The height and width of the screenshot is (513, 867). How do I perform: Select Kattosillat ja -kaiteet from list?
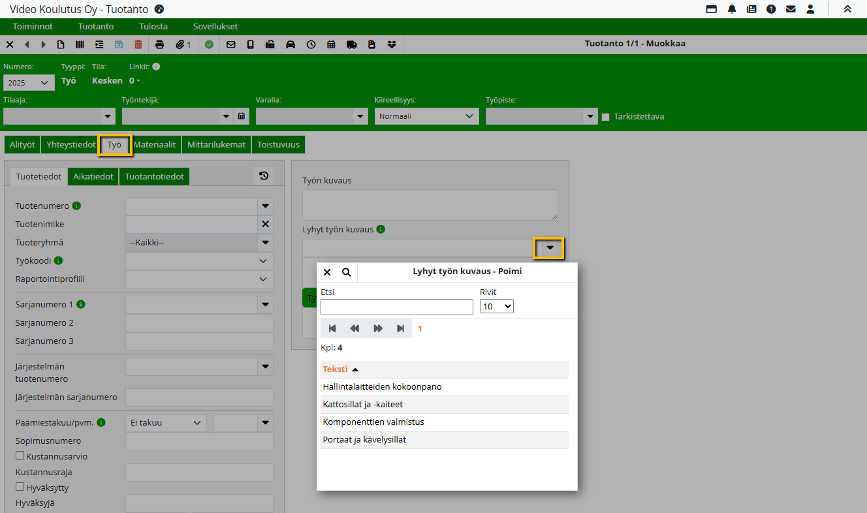pyautogui.click(x=363, y=405)
